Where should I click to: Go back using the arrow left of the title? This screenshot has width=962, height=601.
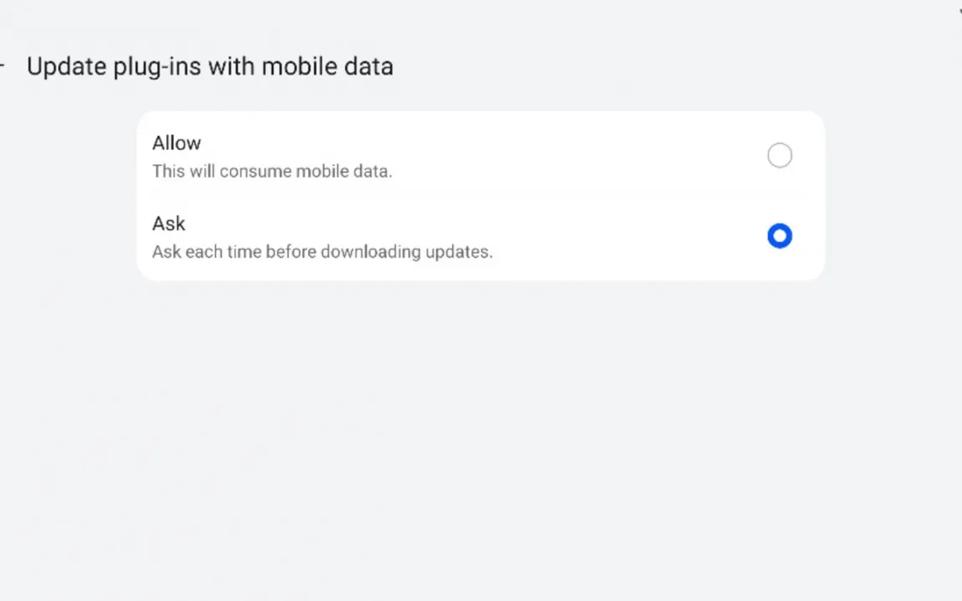click(3, 66)
